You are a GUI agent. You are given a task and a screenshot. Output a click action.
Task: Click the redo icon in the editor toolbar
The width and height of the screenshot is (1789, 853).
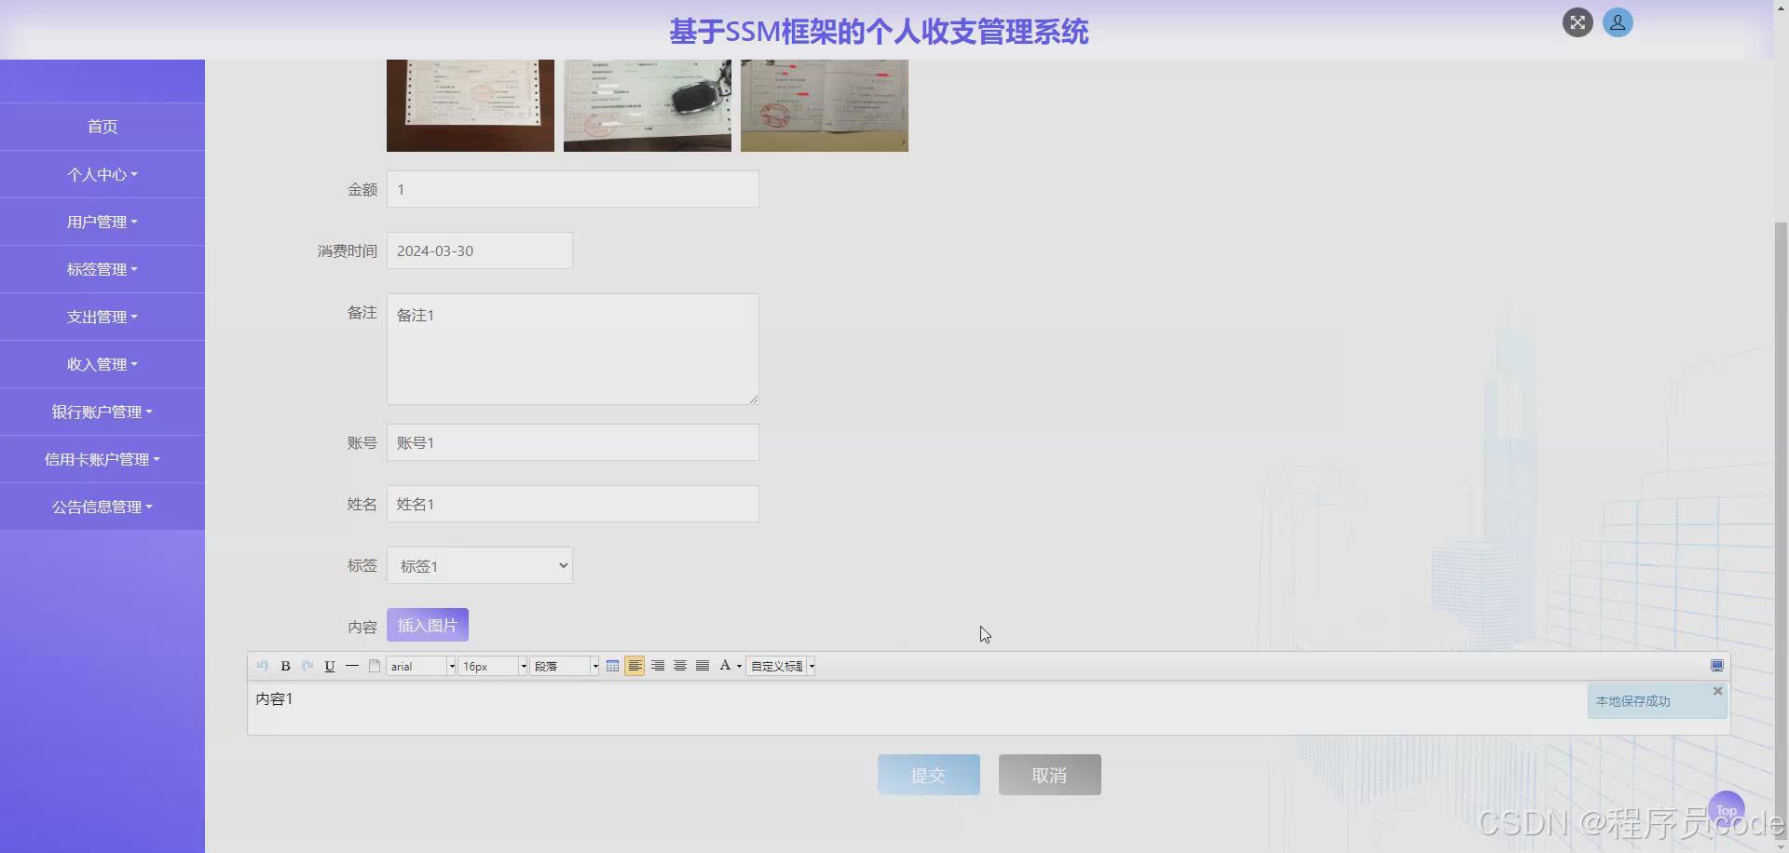point(307,666)
